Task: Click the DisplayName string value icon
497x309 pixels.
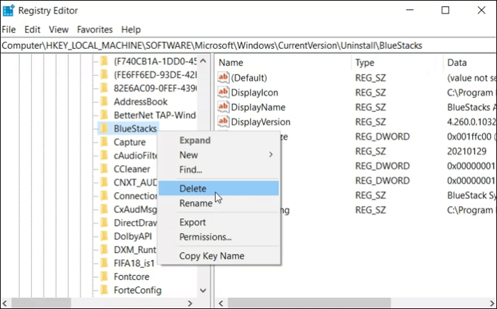Action: point(224,107)
